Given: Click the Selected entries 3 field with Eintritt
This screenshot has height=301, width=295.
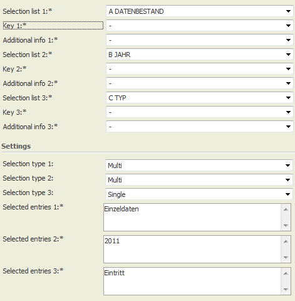Looking at the screenshot, I should (192, 282).
